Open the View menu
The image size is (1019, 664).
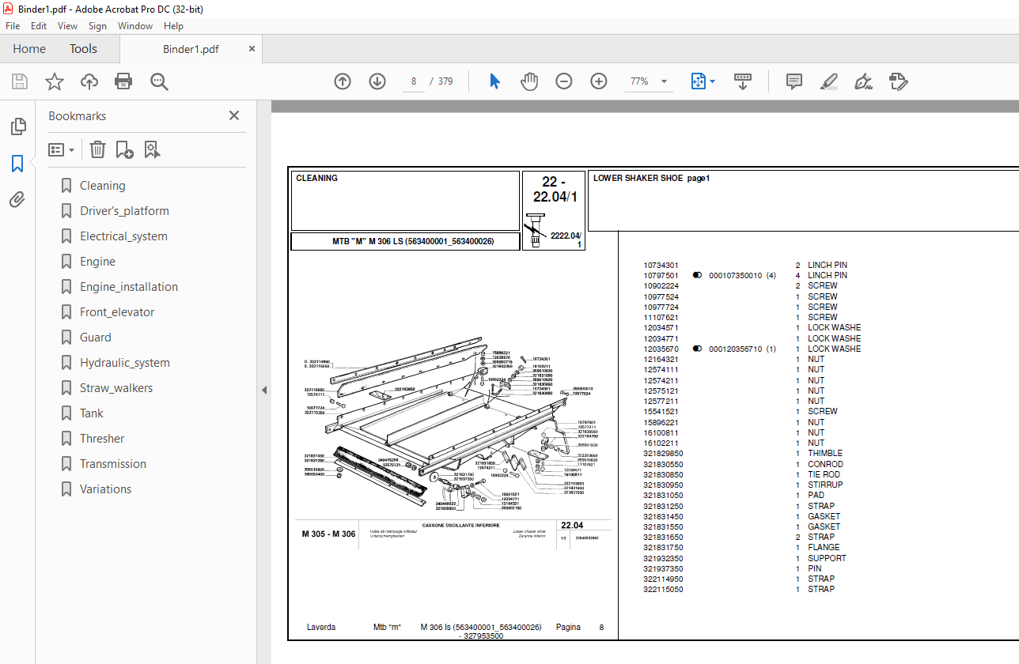tap(67, 26)
